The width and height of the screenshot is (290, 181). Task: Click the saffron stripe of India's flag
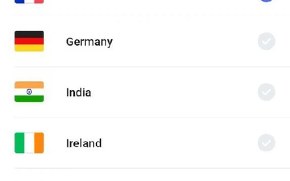click(29, 85)
